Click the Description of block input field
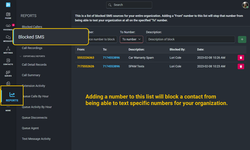 point(190,39)
